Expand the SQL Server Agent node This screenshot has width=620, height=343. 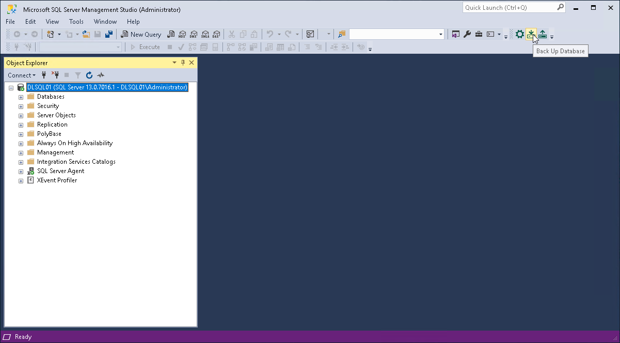pos(21,171)
